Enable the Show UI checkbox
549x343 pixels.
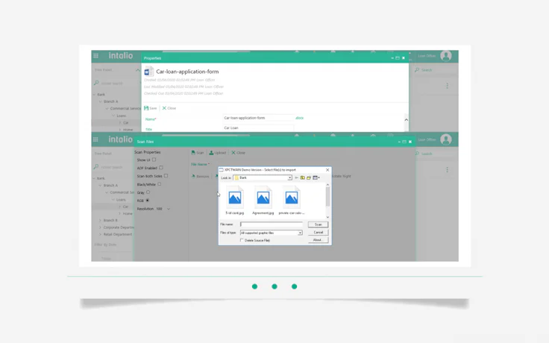pos(154,160)
